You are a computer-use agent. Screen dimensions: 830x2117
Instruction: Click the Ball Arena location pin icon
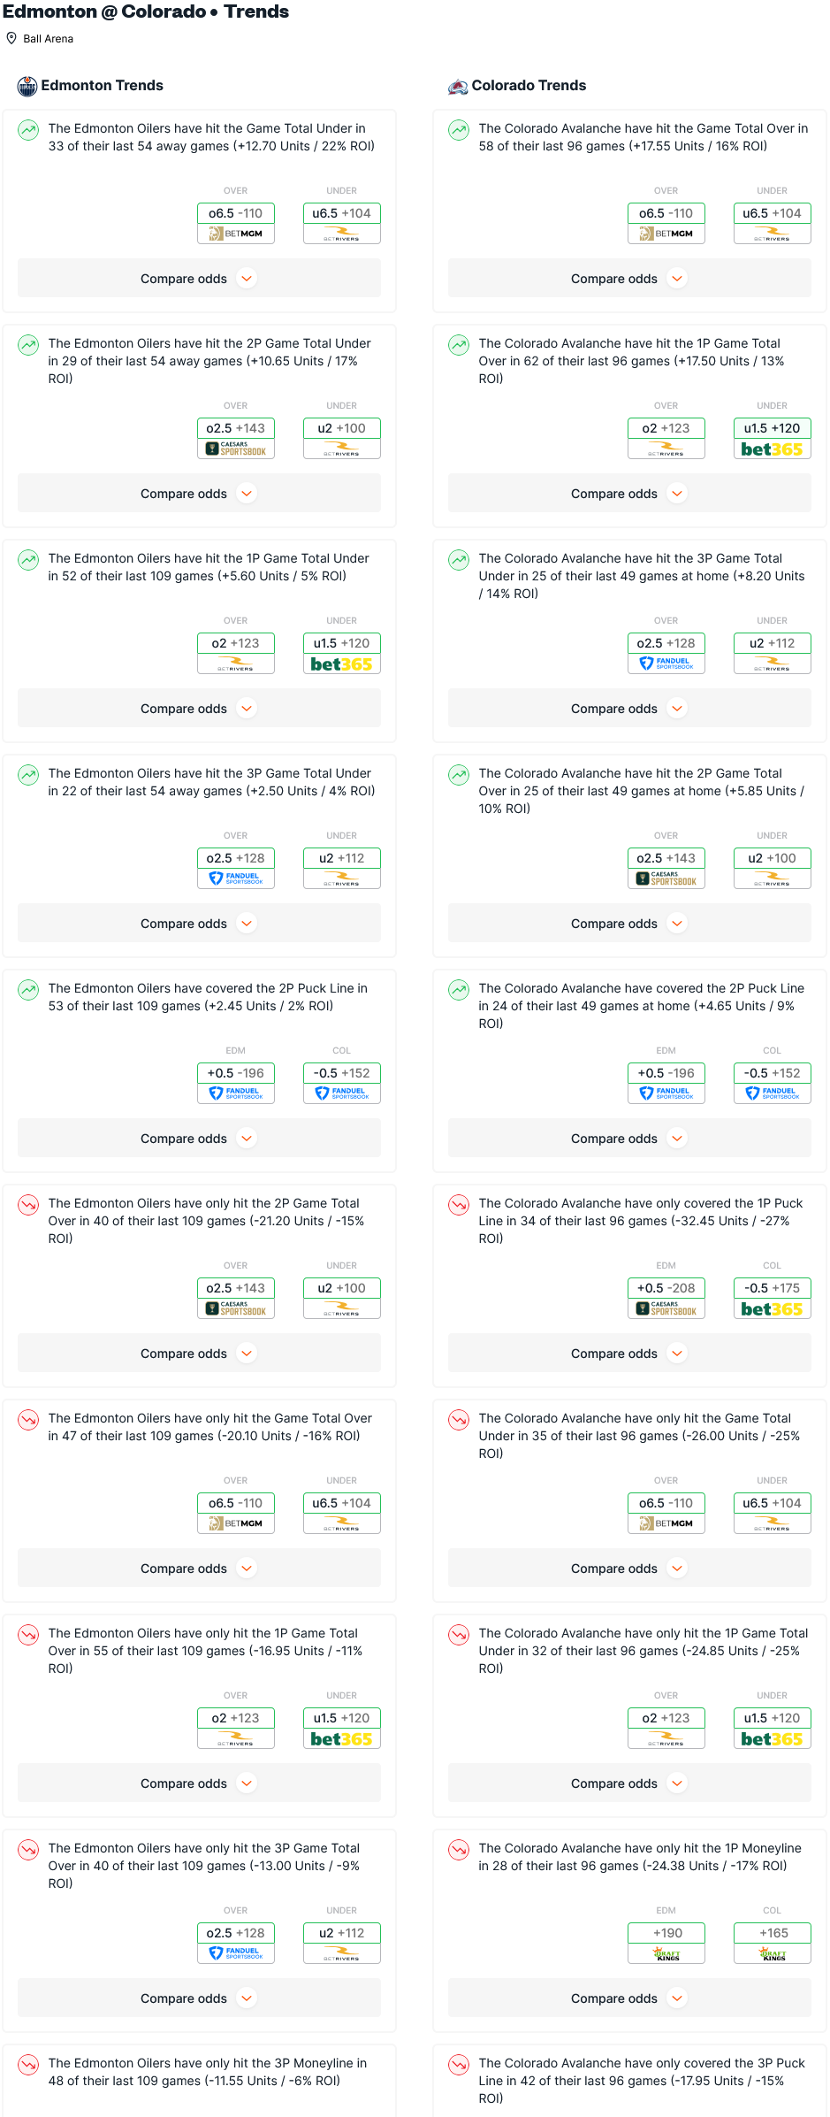point(11,38)
